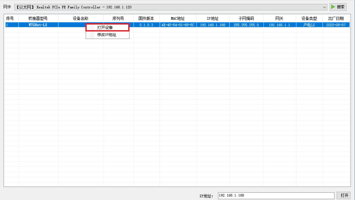Select MAC cell 4E-45-54-01-88-5C
355x200 pixels.
[178, 25]
